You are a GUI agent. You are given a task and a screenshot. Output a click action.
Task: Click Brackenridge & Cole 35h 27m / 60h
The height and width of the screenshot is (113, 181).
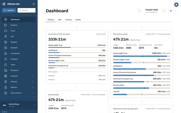[x=142, y=61]
